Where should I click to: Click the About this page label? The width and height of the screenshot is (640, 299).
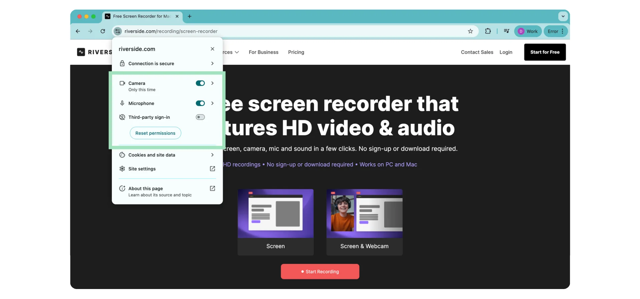146,188
